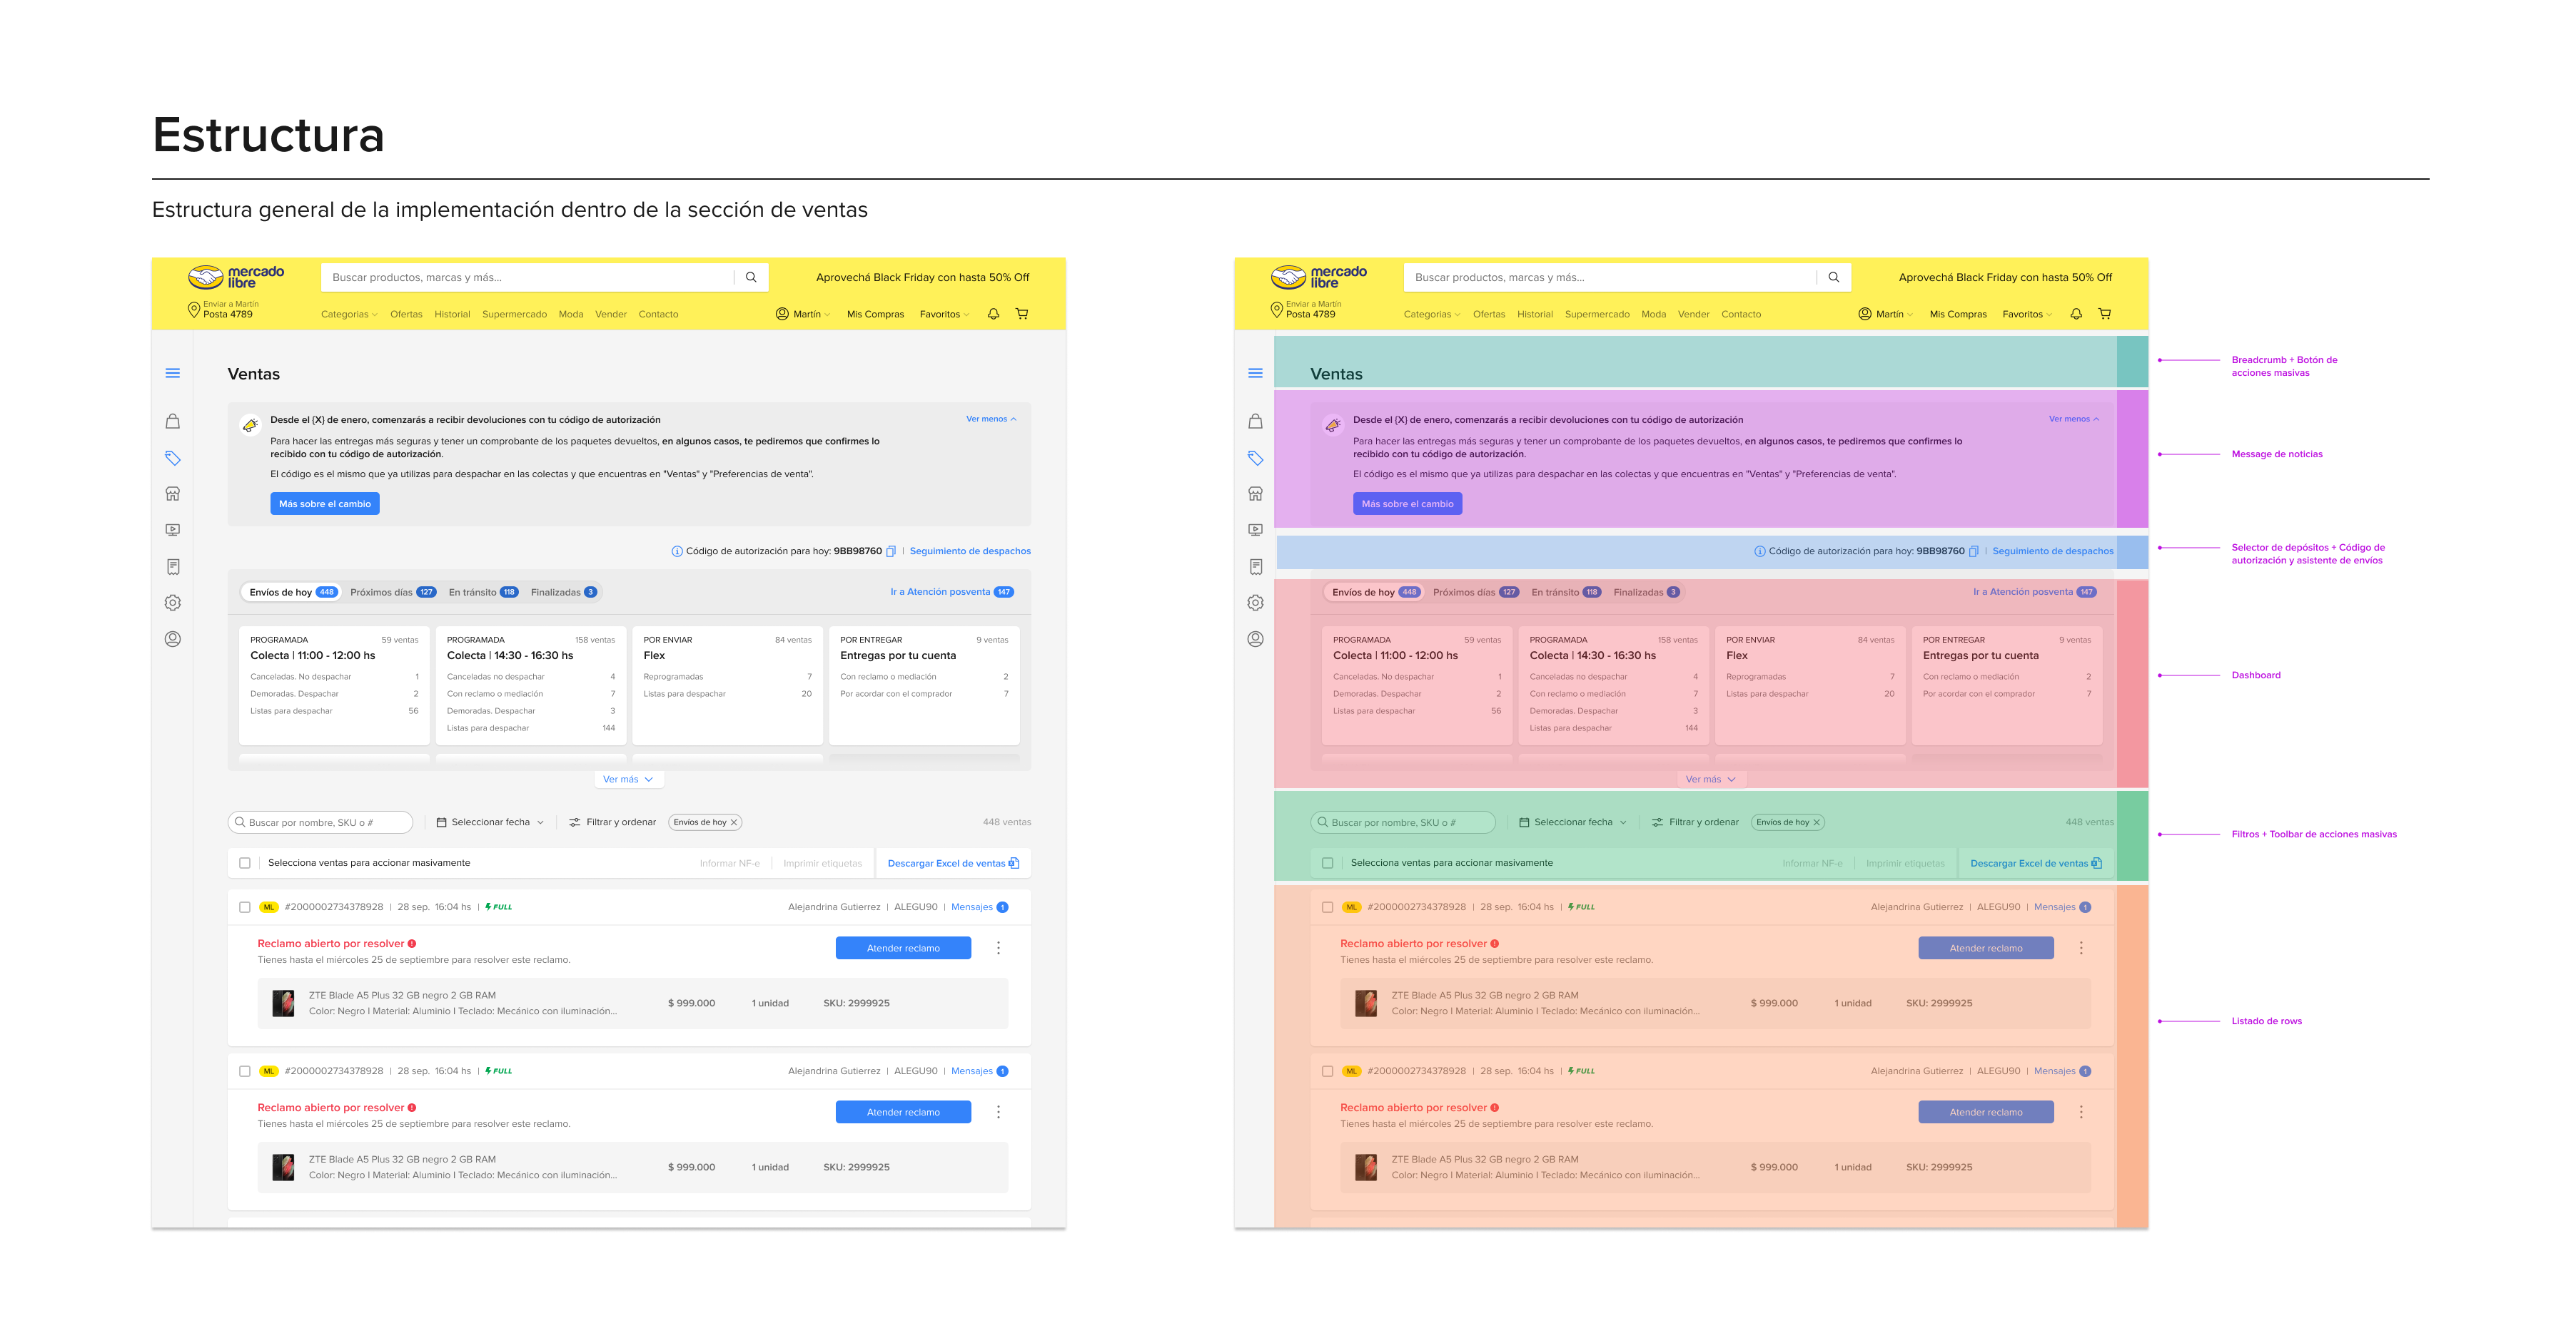Copy authorization code 9BB98760 in left mockup
2576x1338 pixels.
891,551
